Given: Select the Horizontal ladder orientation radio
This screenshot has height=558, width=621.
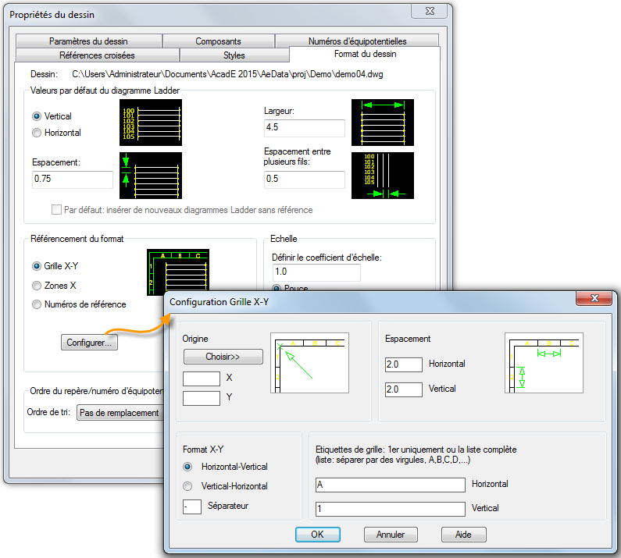Looking at the screenshot, I should [37, 133].
